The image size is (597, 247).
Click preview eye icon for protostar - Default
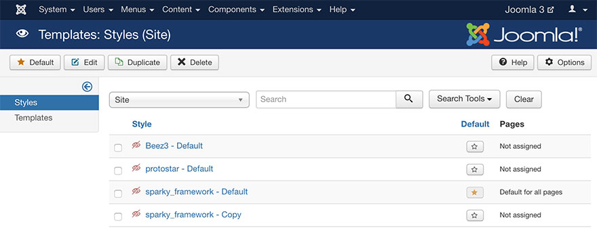point(136,168)
